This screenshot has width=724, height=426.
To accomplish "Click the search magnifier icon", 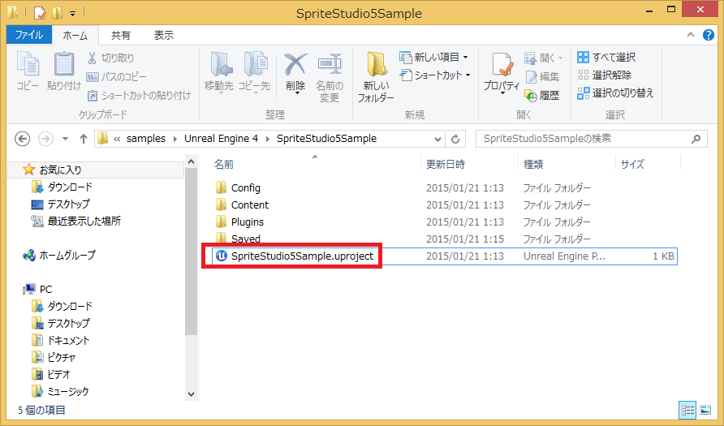I will 696,139.
